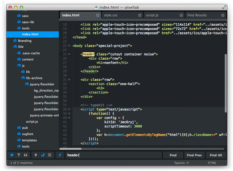Toggle regular expression search option
Viewport: 233px width, 171px height.
click(12, 155)
